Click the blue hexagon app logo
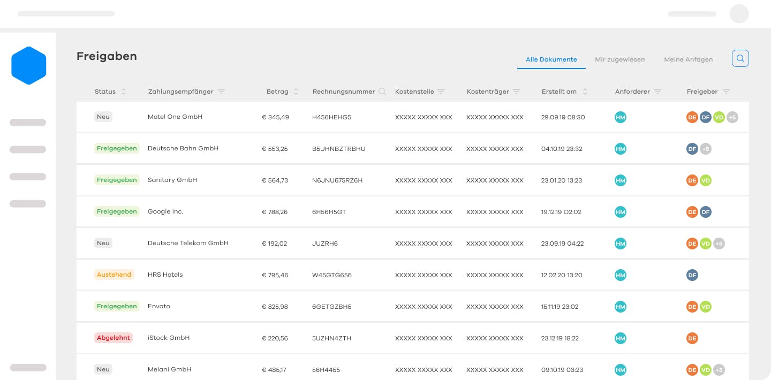This screenshot has width=771, height=380. (x=29, y=65)
